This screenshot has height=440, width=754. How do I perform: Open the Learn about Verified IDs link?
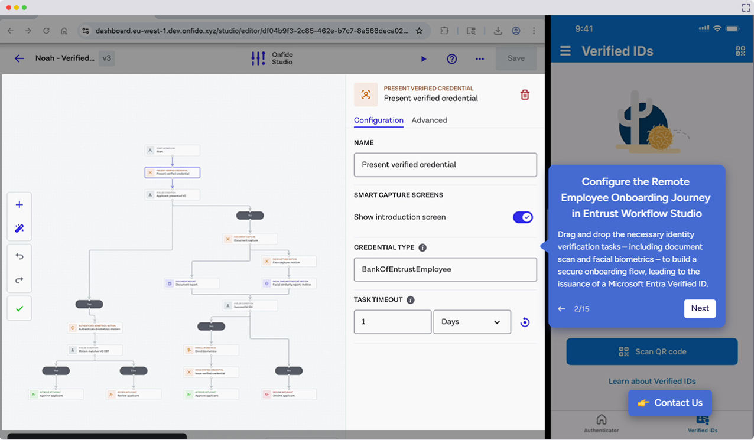coord(652,381)
